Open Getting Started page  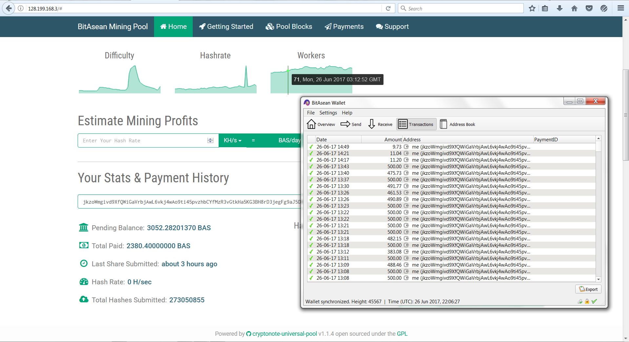click(x=226, y=27)
